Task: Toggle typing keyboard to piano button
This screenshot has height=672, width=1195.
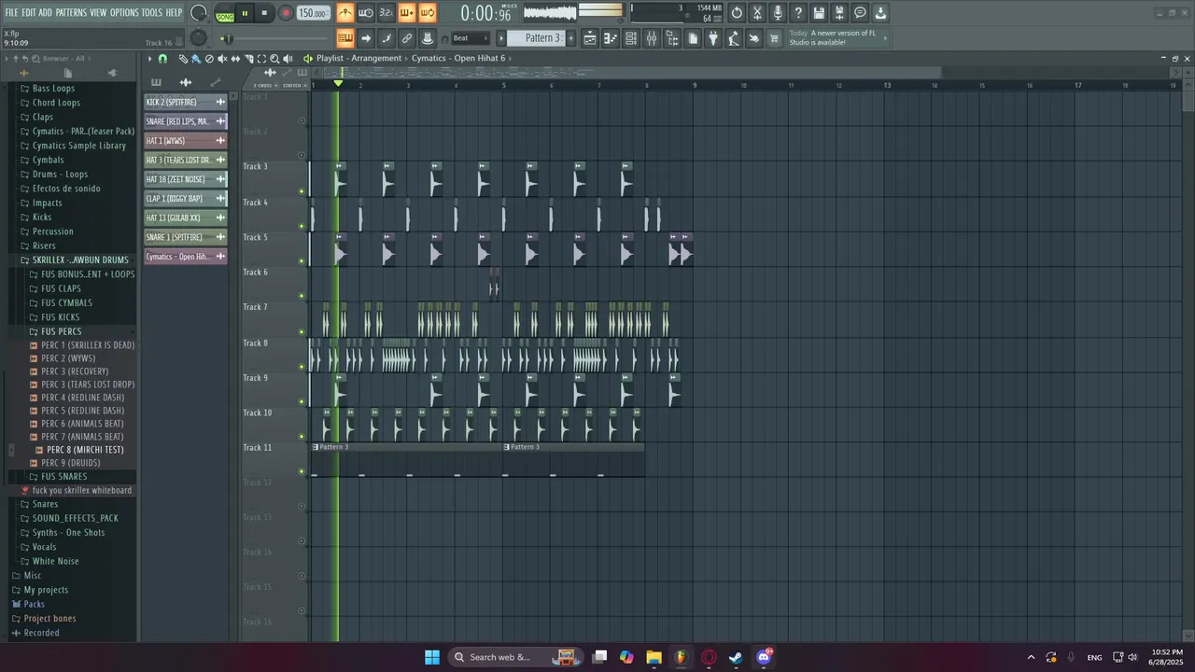Action: 345,38
